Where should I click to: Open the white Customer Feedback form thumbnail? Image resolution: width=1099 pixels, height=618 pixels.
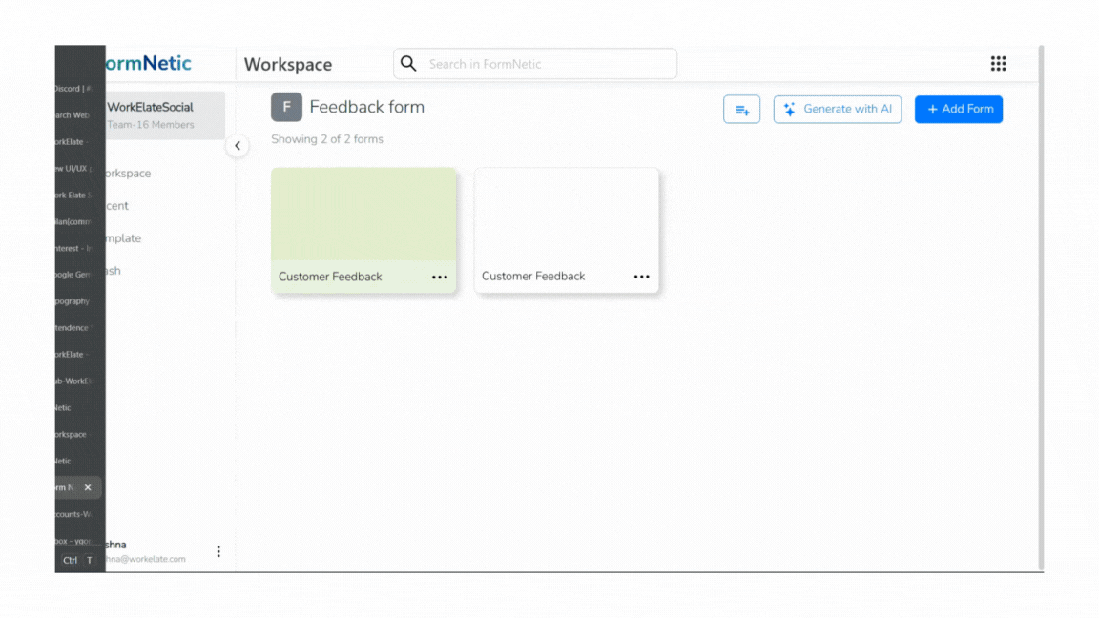coord(566,215)
